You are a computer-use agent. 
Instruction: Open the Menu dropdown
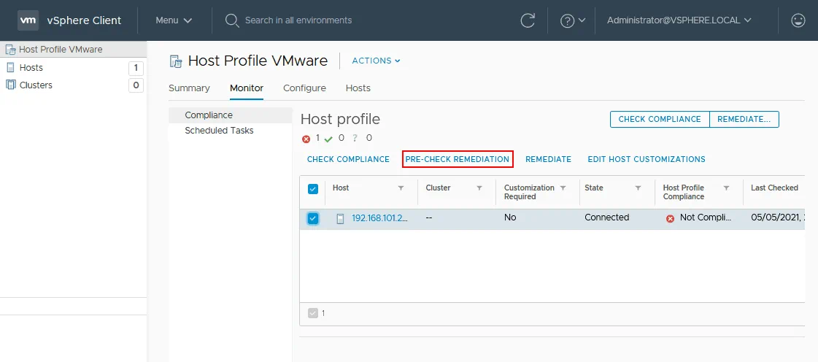174,20
